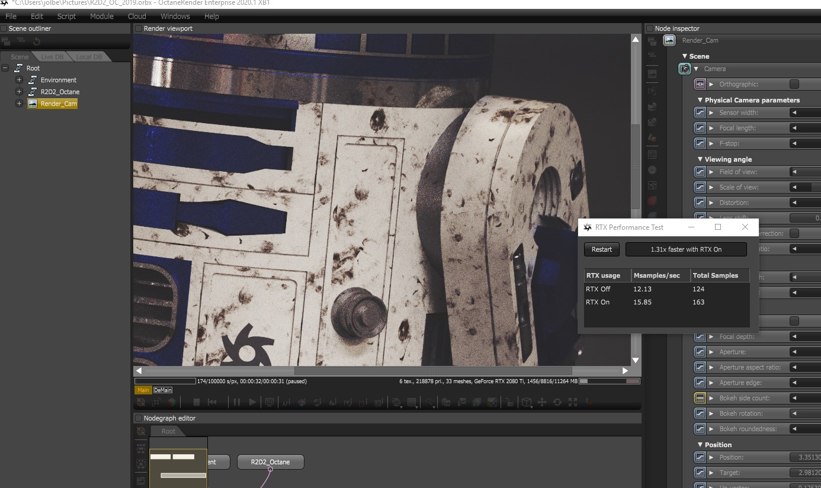821x488 pixels.
Task: Click the '1.31x faster with RTX On' button
Action: click(686, 249)
